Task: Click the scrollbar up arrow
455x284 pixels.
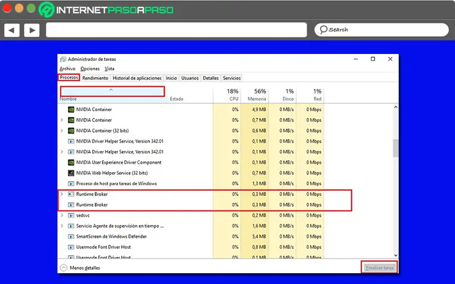Action: pyautogui.click(x=395, y=107)
